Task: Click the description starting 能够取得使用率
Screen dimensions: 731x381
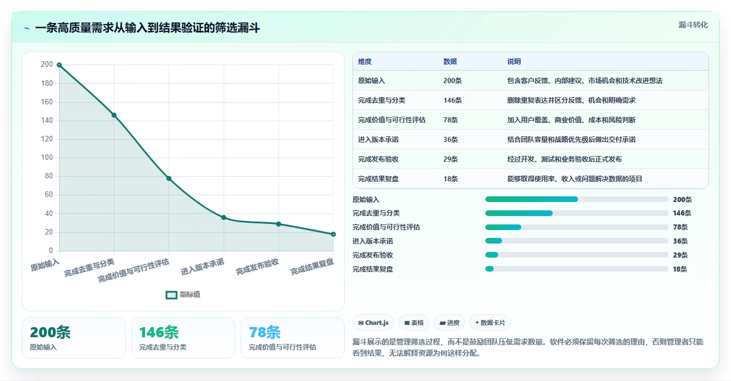Action: tap(575, 179)
